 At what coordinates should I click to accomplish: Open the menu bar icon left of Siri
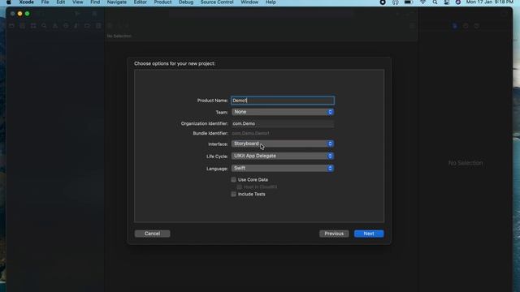click(x=447, y=2)
